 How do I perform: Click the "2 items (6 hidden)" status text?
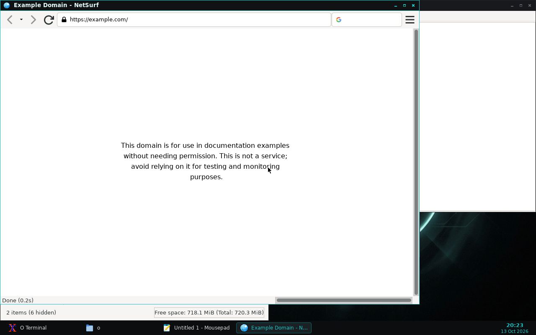31,312
